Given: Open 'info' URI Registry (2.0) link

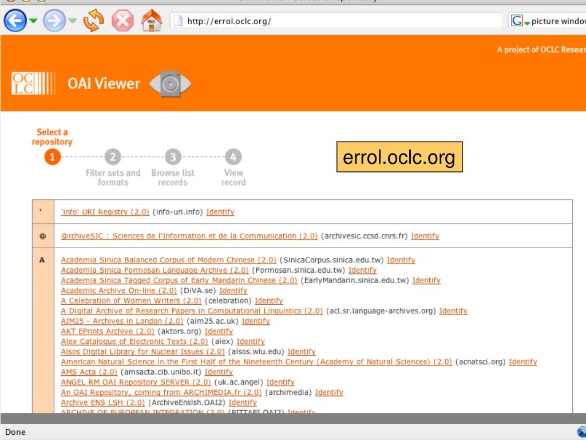Looking at the screenshot, I should point(105,212).
